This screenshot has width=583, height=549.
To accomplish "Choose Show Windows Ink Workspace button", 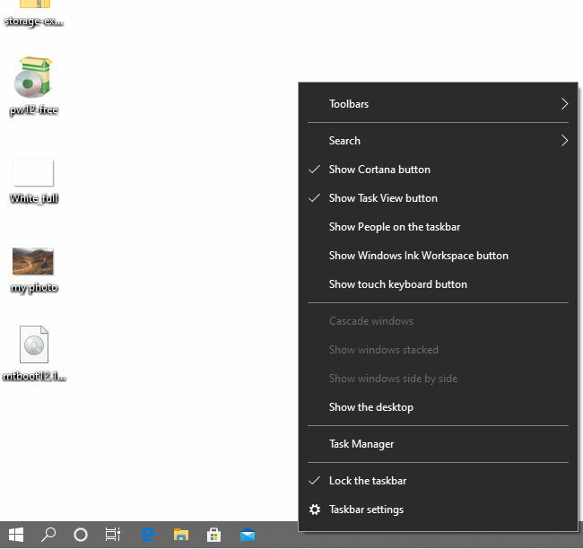I will tap(418, 256).
